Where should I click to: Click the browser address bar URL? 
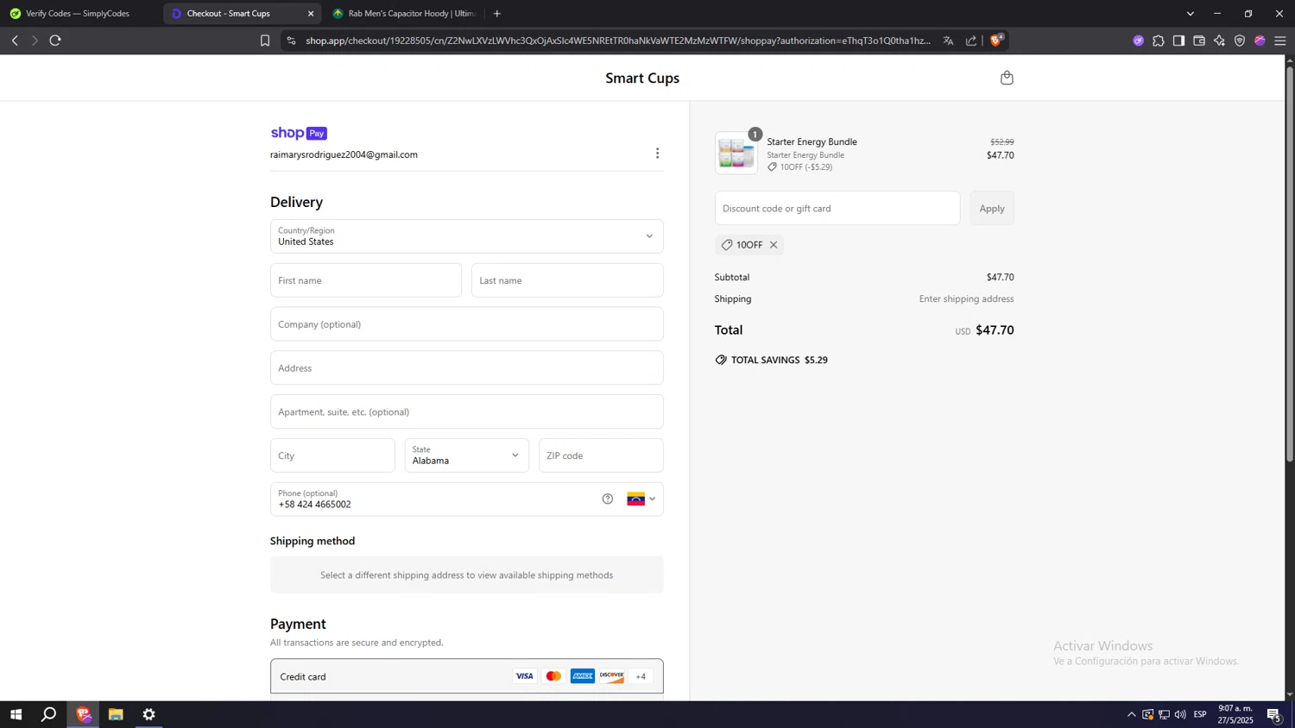[x=618, y=41]
